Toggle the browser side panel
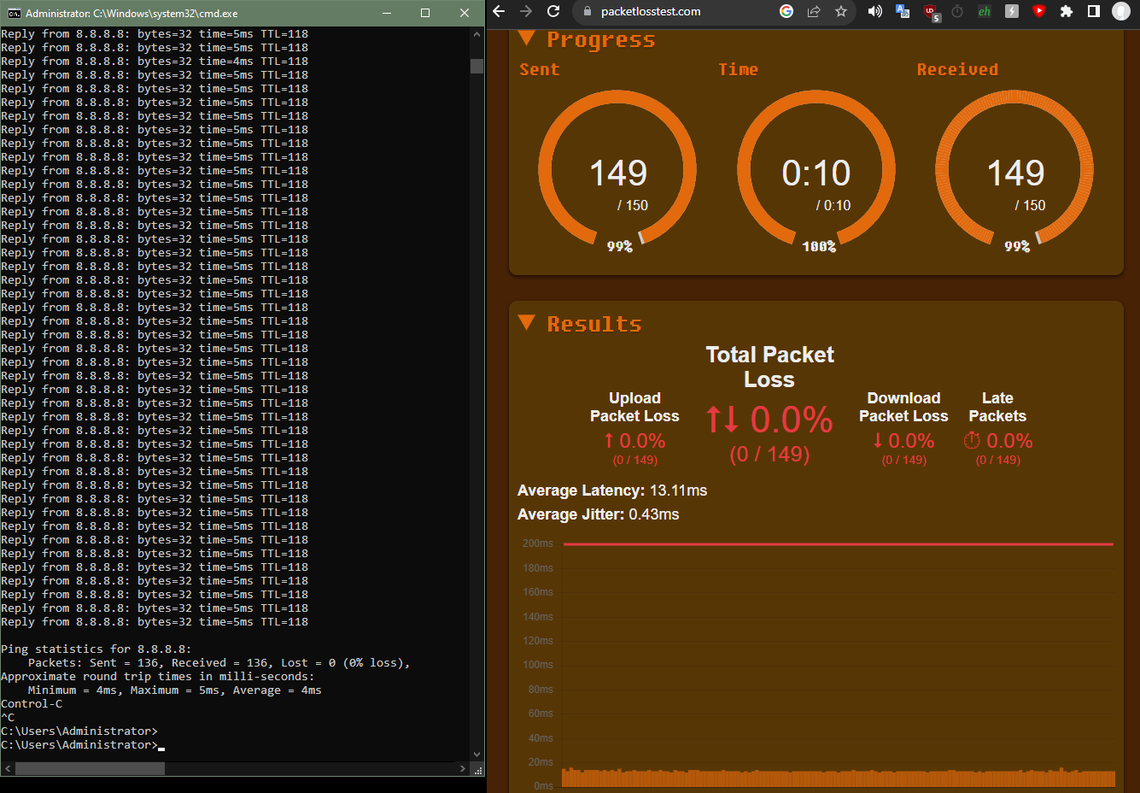Image resolution: width=1140 pixels, height=793 pixels. (1094, 11)
